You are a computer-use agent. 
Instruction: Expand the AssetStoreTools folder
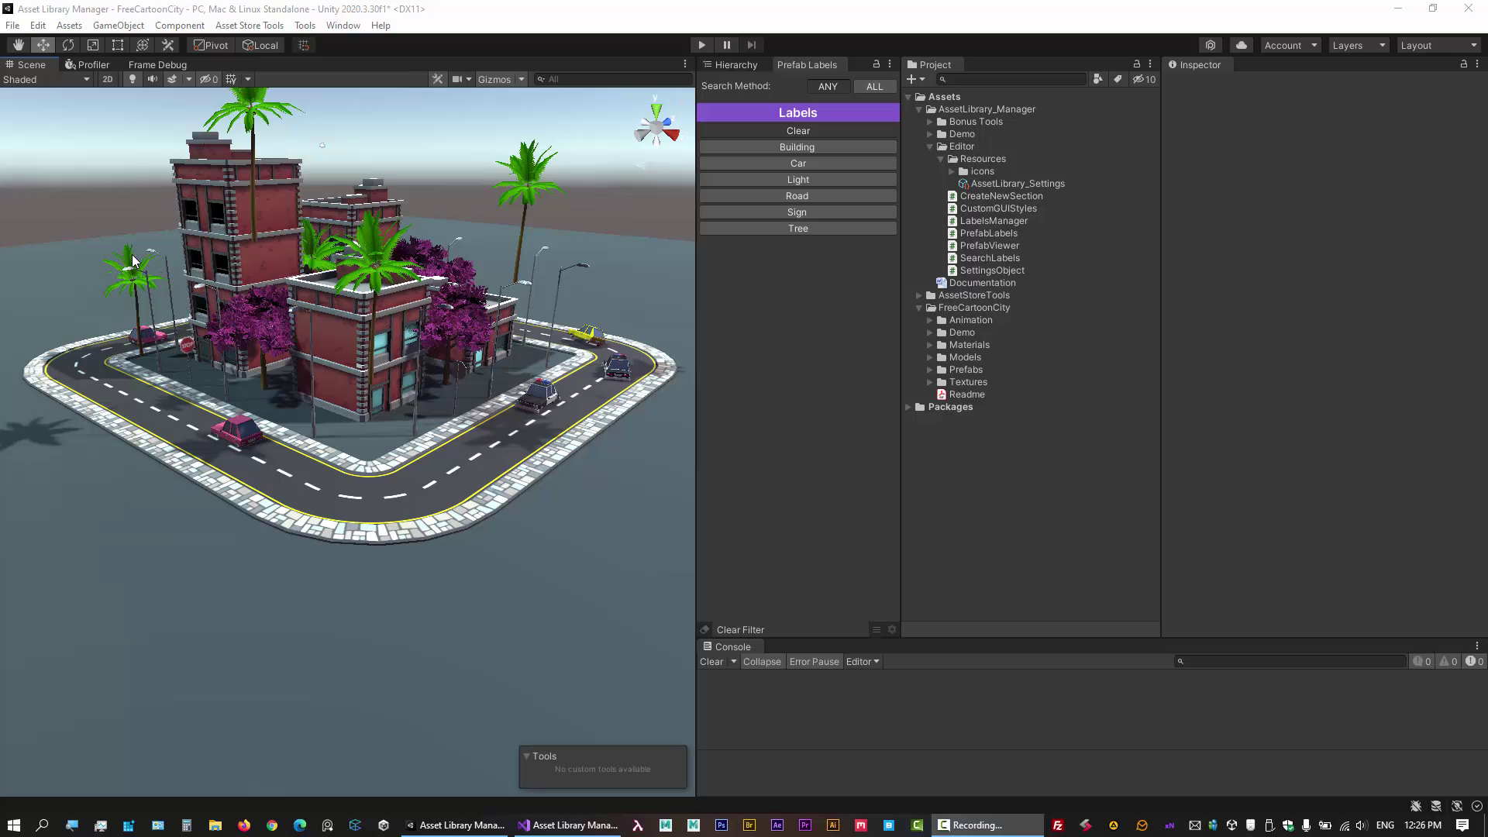(x=919, y=295)
